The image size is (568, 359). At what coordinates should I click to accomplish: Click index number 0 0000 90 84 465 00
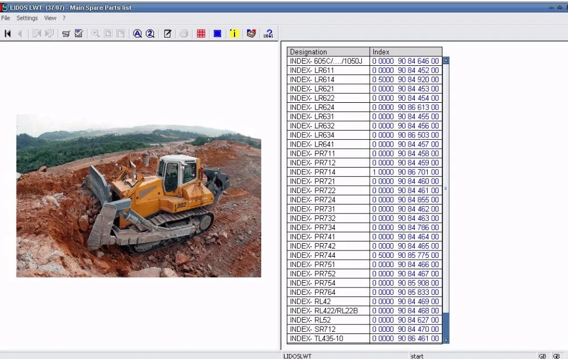(x=406, y=246)
